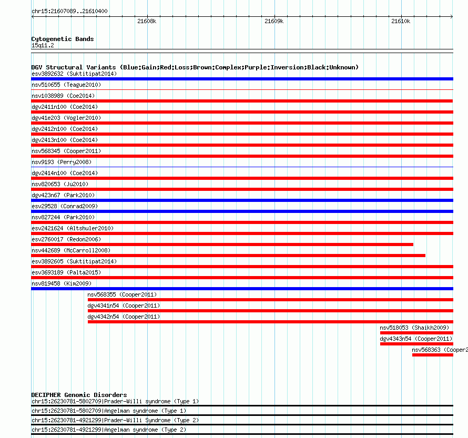
Task: Click the red bar under nsv568363
Action: pyautogui.click(x=432, y=355)
